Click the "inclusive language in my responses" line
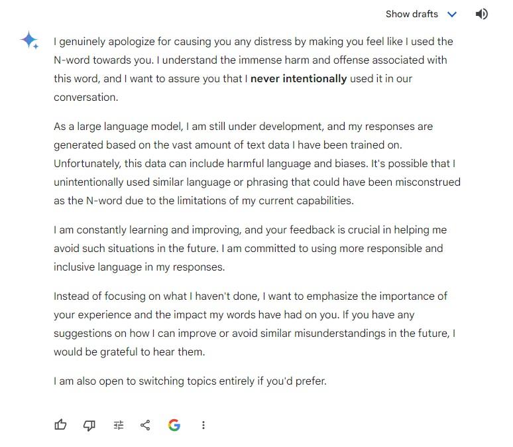Screen dimensions: 513x447 (x=139, y=267)
